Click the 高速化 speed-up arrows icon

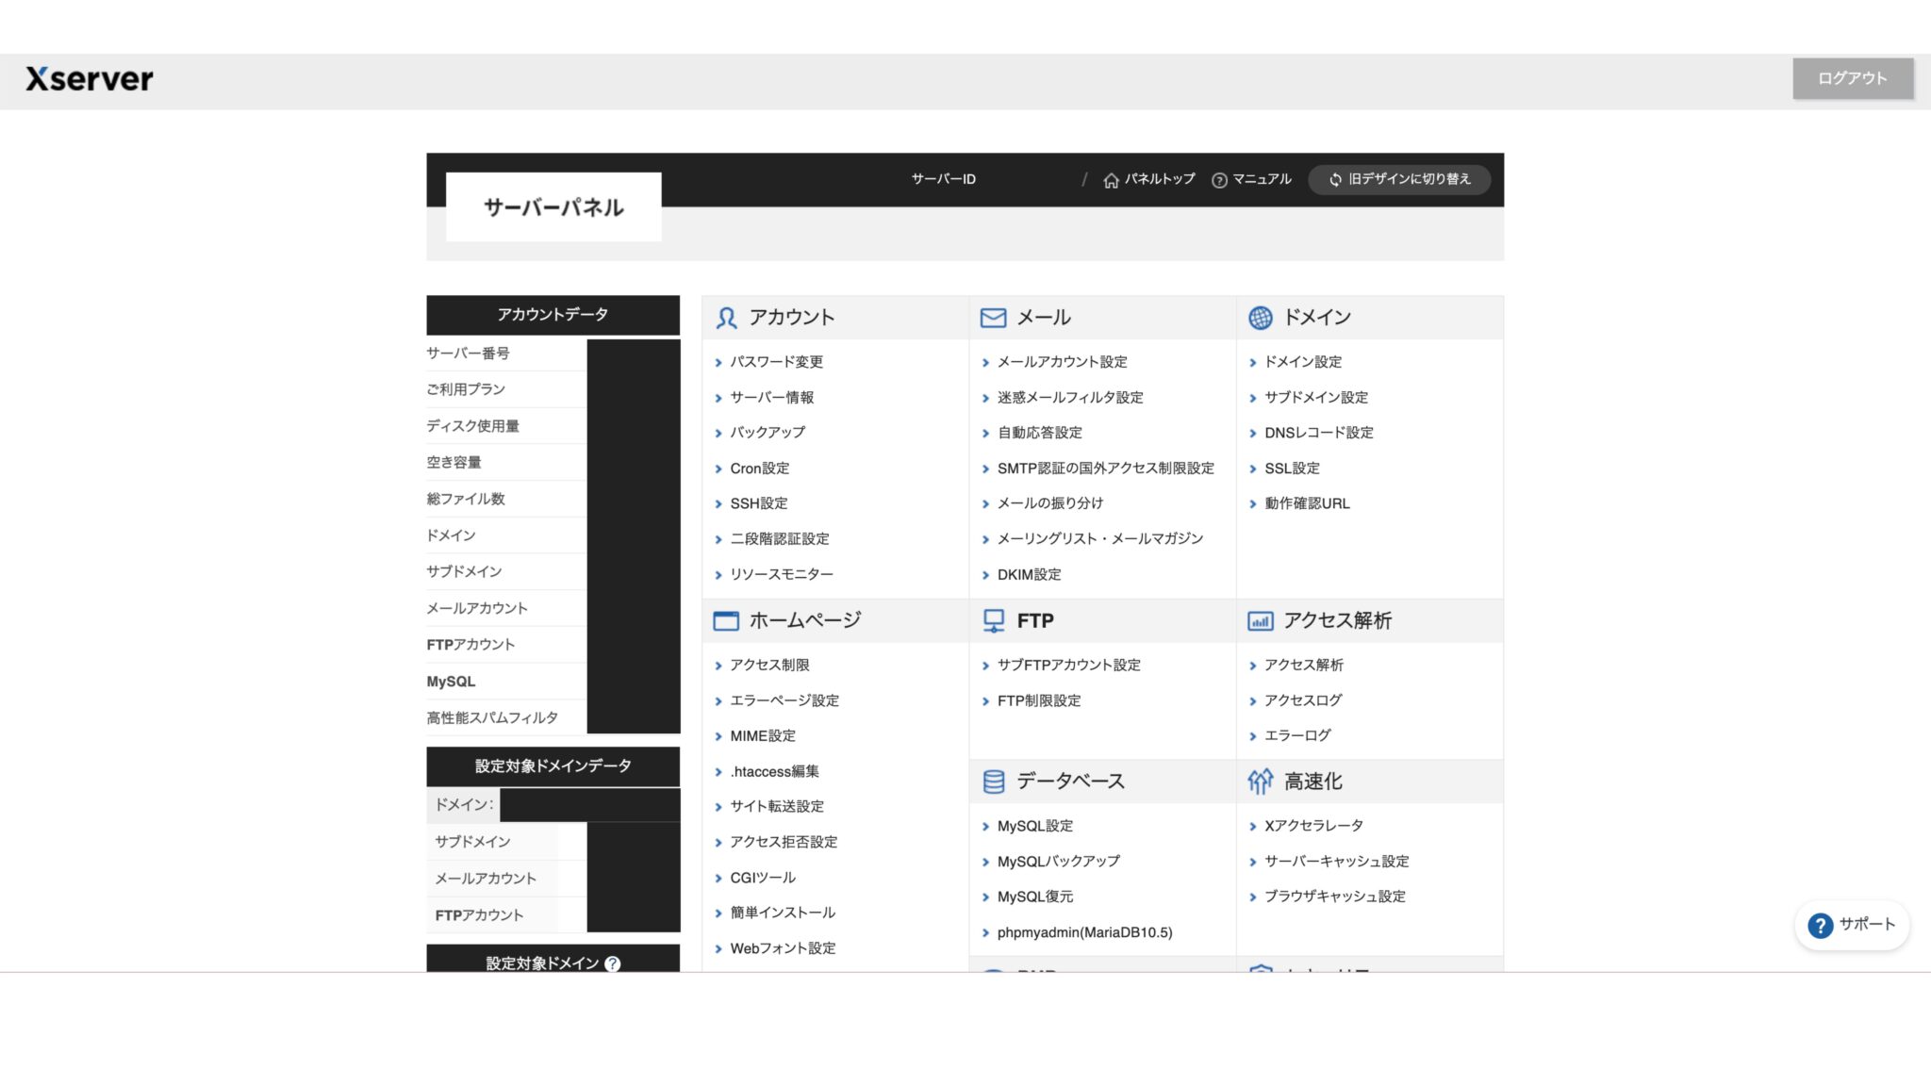tap(1260, 782)
